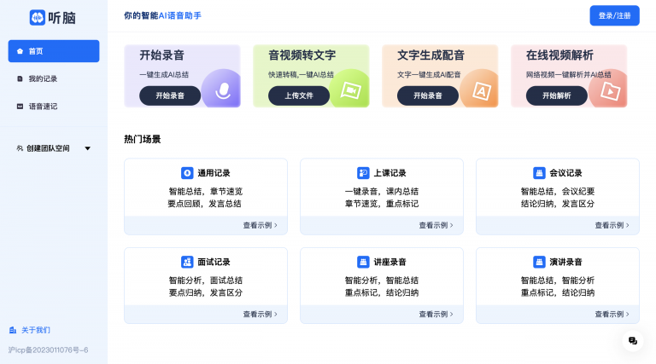Image resolution: width=656 pixels, height=364 pixels.
Task: Open 查看示例 chevron under 会议记录
Action: tap(628, 225)
